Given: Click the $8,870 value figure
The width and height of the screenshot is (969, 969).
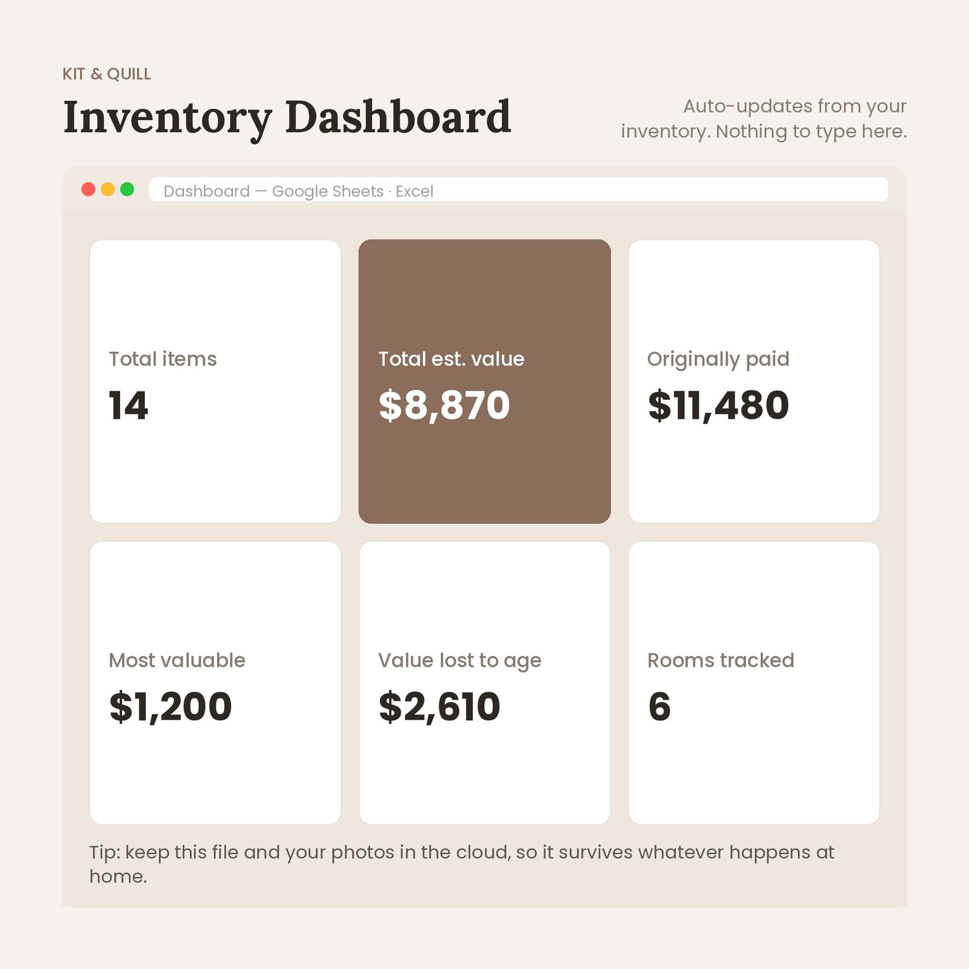Looking at the screenshot, I should 444,406.
